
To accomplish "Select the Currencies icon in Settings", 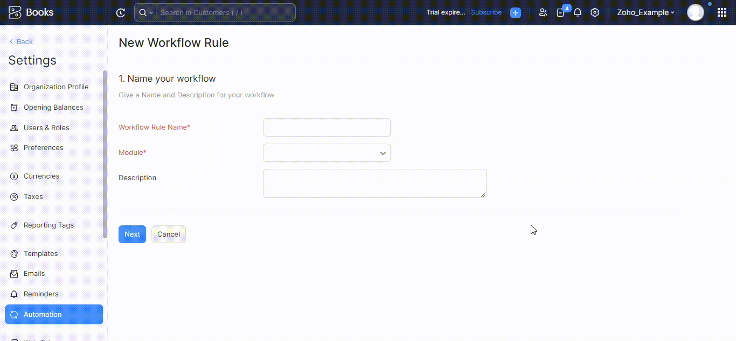I will 15,176.
